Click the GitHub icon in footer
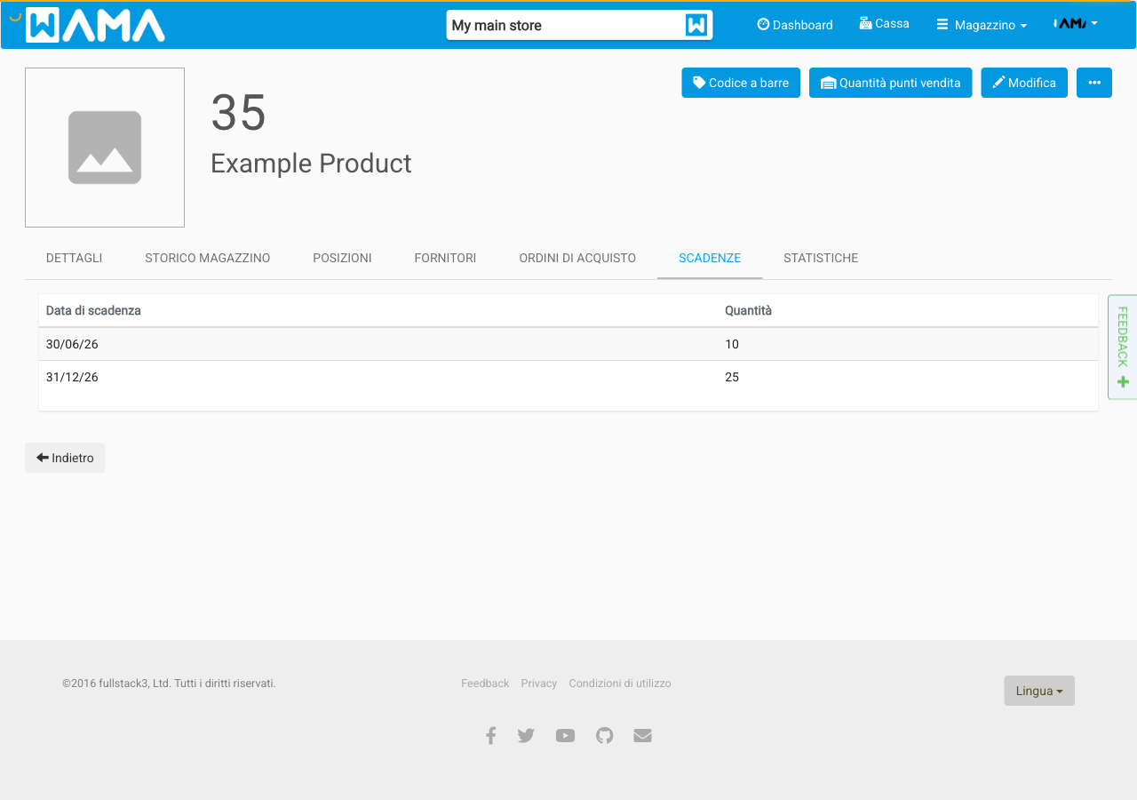 605,735
